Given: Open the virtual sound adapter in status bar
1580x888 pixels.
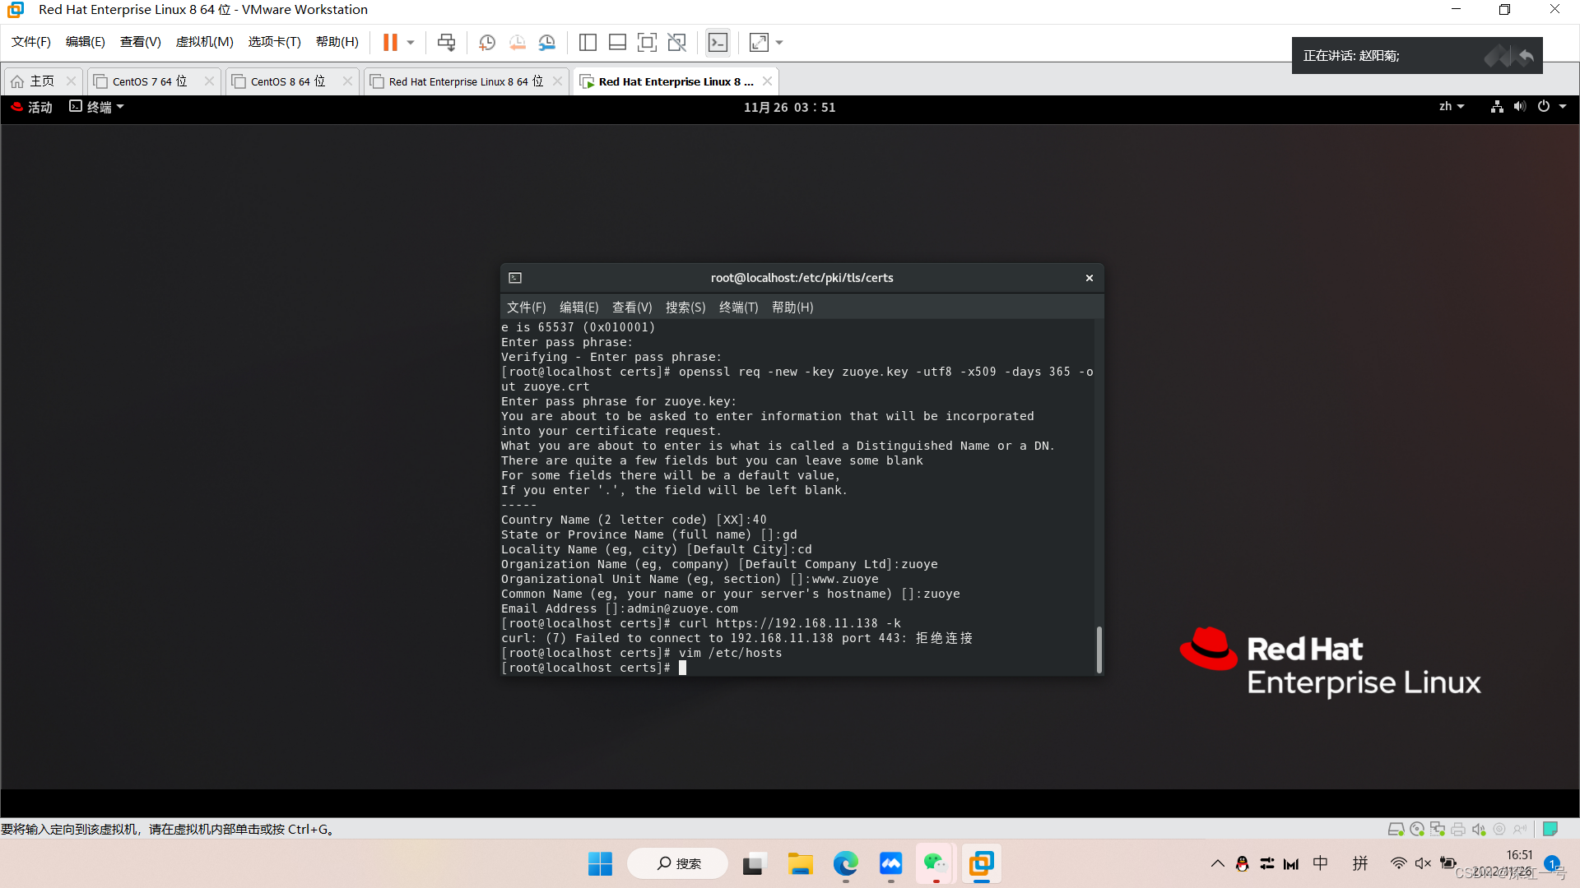Looking at the screenshot, I should [1479, 829].
